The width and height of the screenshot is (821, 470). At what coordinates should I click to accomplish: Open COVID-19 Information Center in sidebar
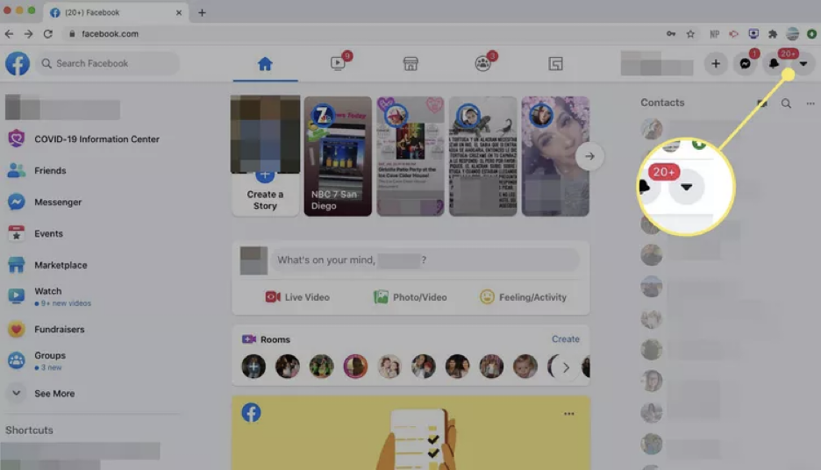(96, 139)
